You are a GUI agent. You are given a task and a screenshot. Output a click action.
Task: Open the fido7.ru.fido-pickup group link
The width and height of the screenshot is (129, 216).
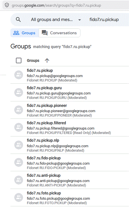(44, 158)
